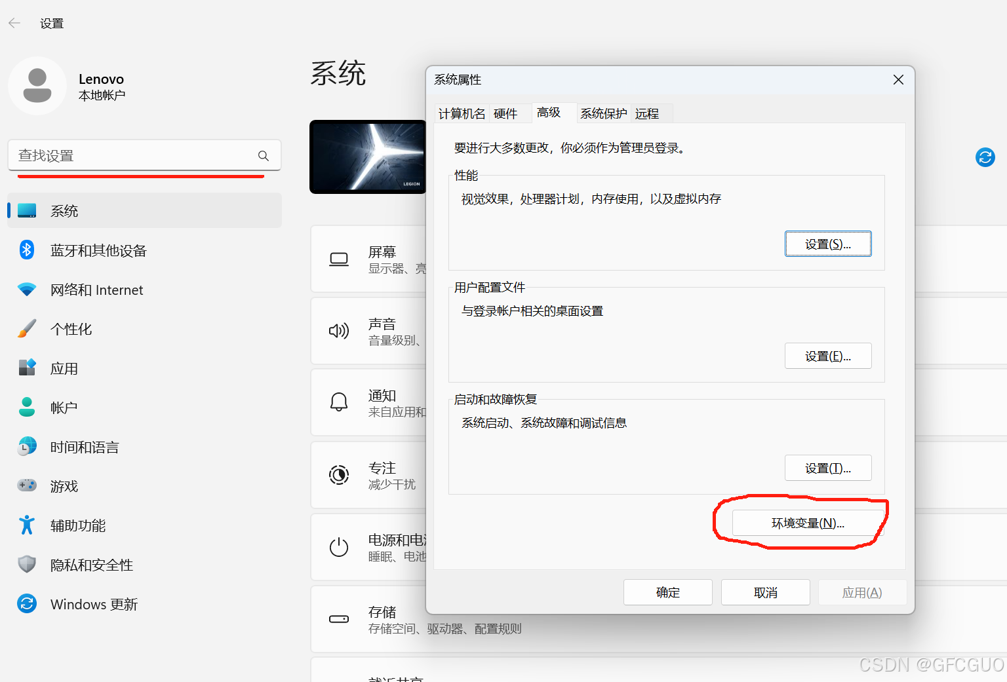1007x682 pixels.
Task: Open 网络和 Internet in sidebar
Action: point(96,290)
